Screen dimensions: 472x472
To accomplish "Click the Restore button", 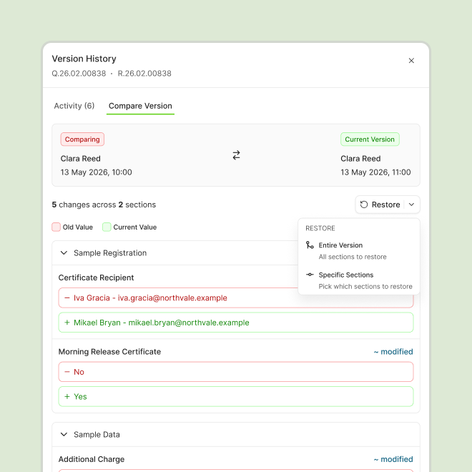I will pos(380,205).
